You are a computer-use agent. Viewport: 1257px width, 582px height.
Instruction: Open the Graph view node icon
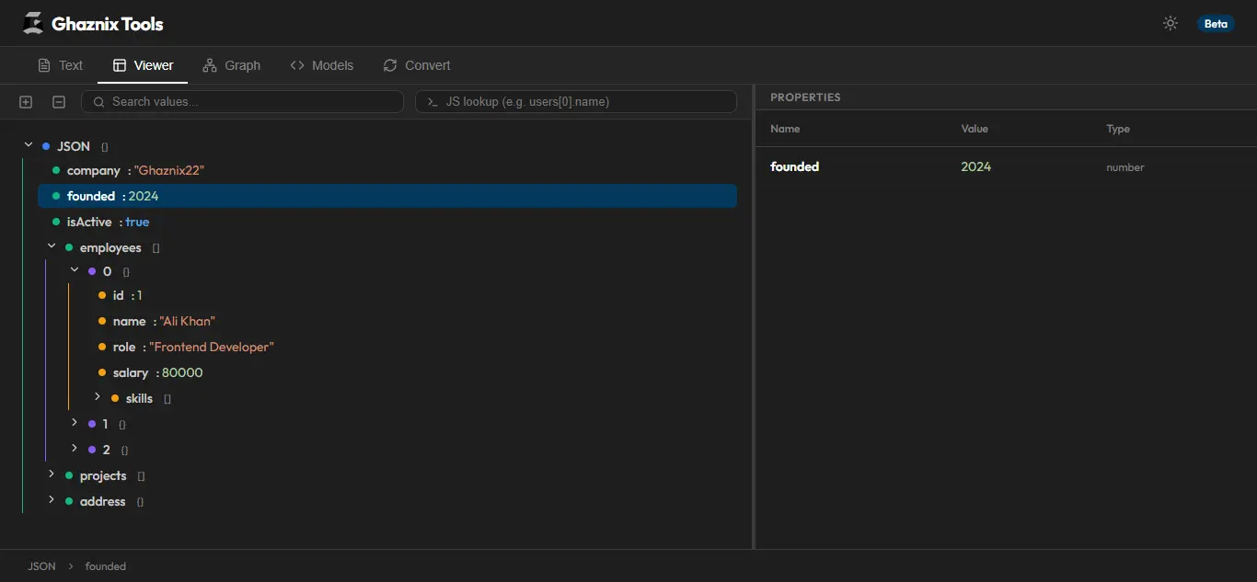(x=210, y=64)
